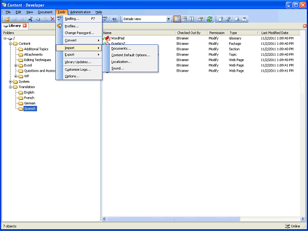Image resolution: width=308 pixels, height=231 pixels.
Task: Click the Online connection status icon
Action: pyautogui.click(x=287, y=226)
